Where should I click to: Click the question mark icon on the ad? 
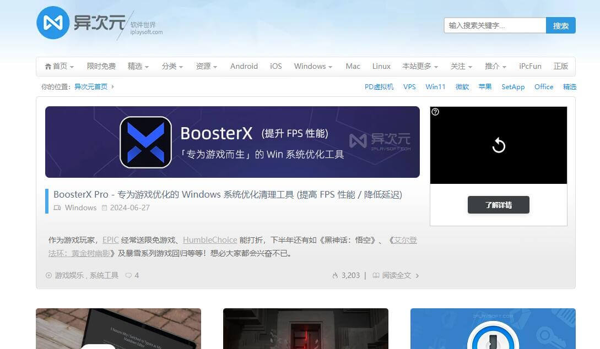(x=435, y=112)
